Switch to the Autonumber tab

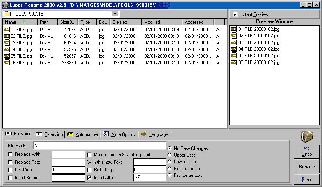coord(83,134)
